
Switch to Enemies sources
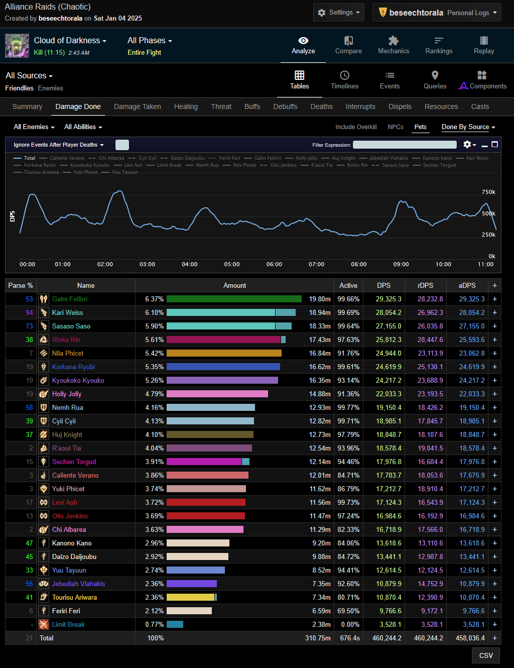[x=51, y=88]
